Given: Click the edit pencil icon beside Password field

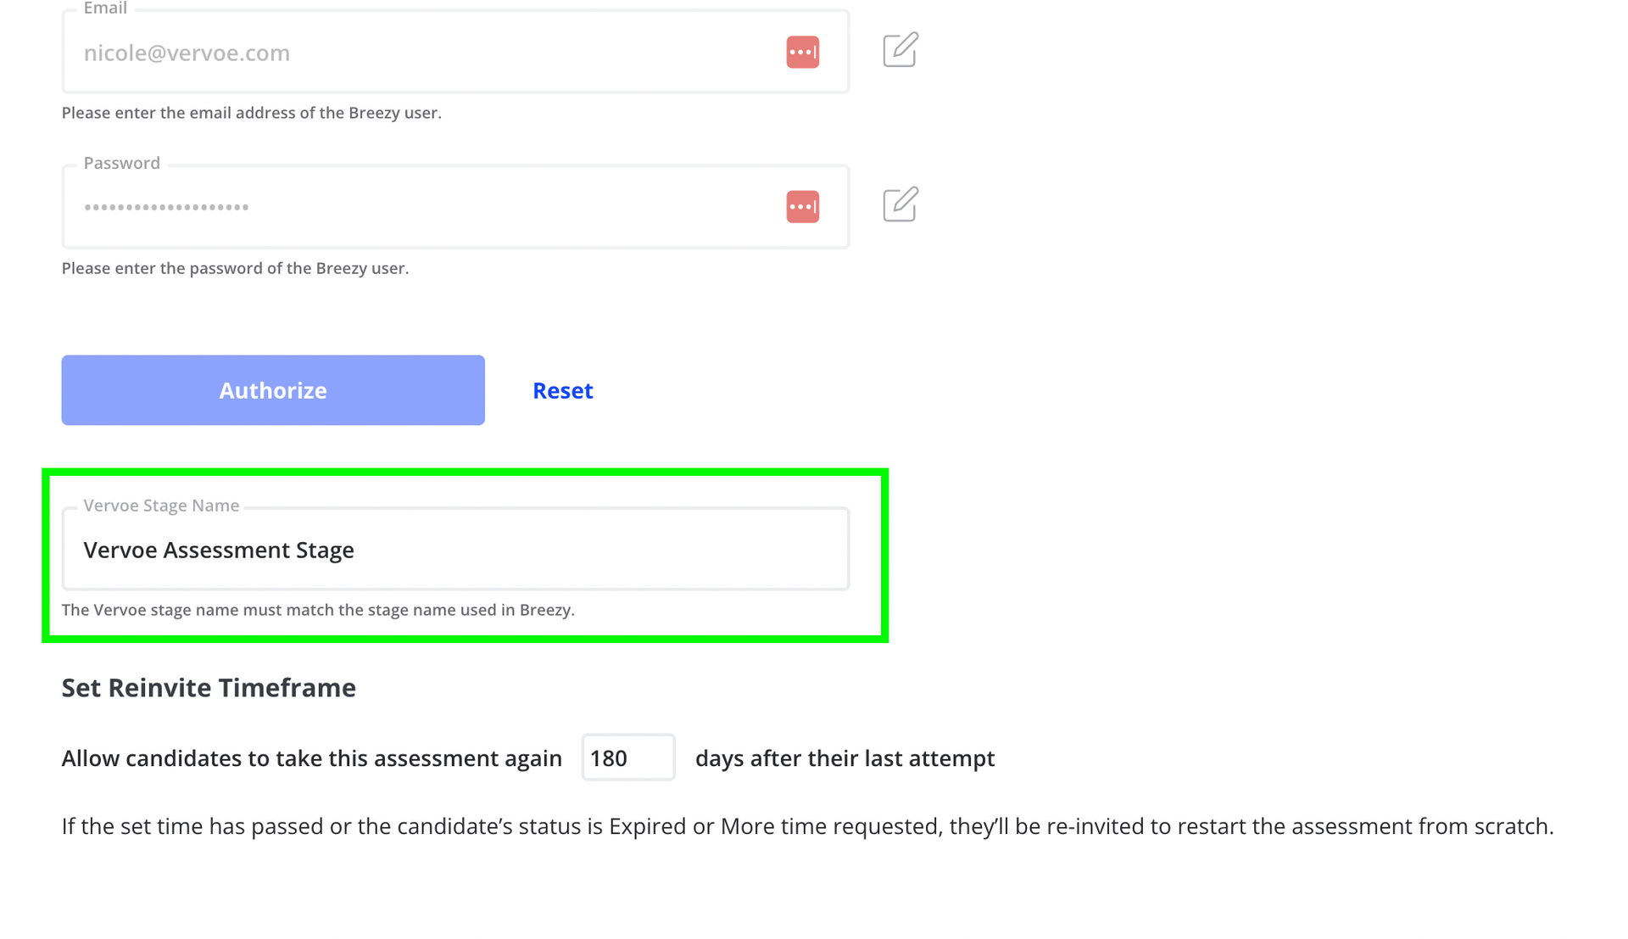Looking at the screenshot, I should pyautogui.click(x=900, y=204).
